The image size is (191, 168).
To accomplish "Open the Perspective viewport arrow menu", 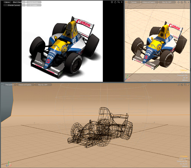I will (188, 85).
